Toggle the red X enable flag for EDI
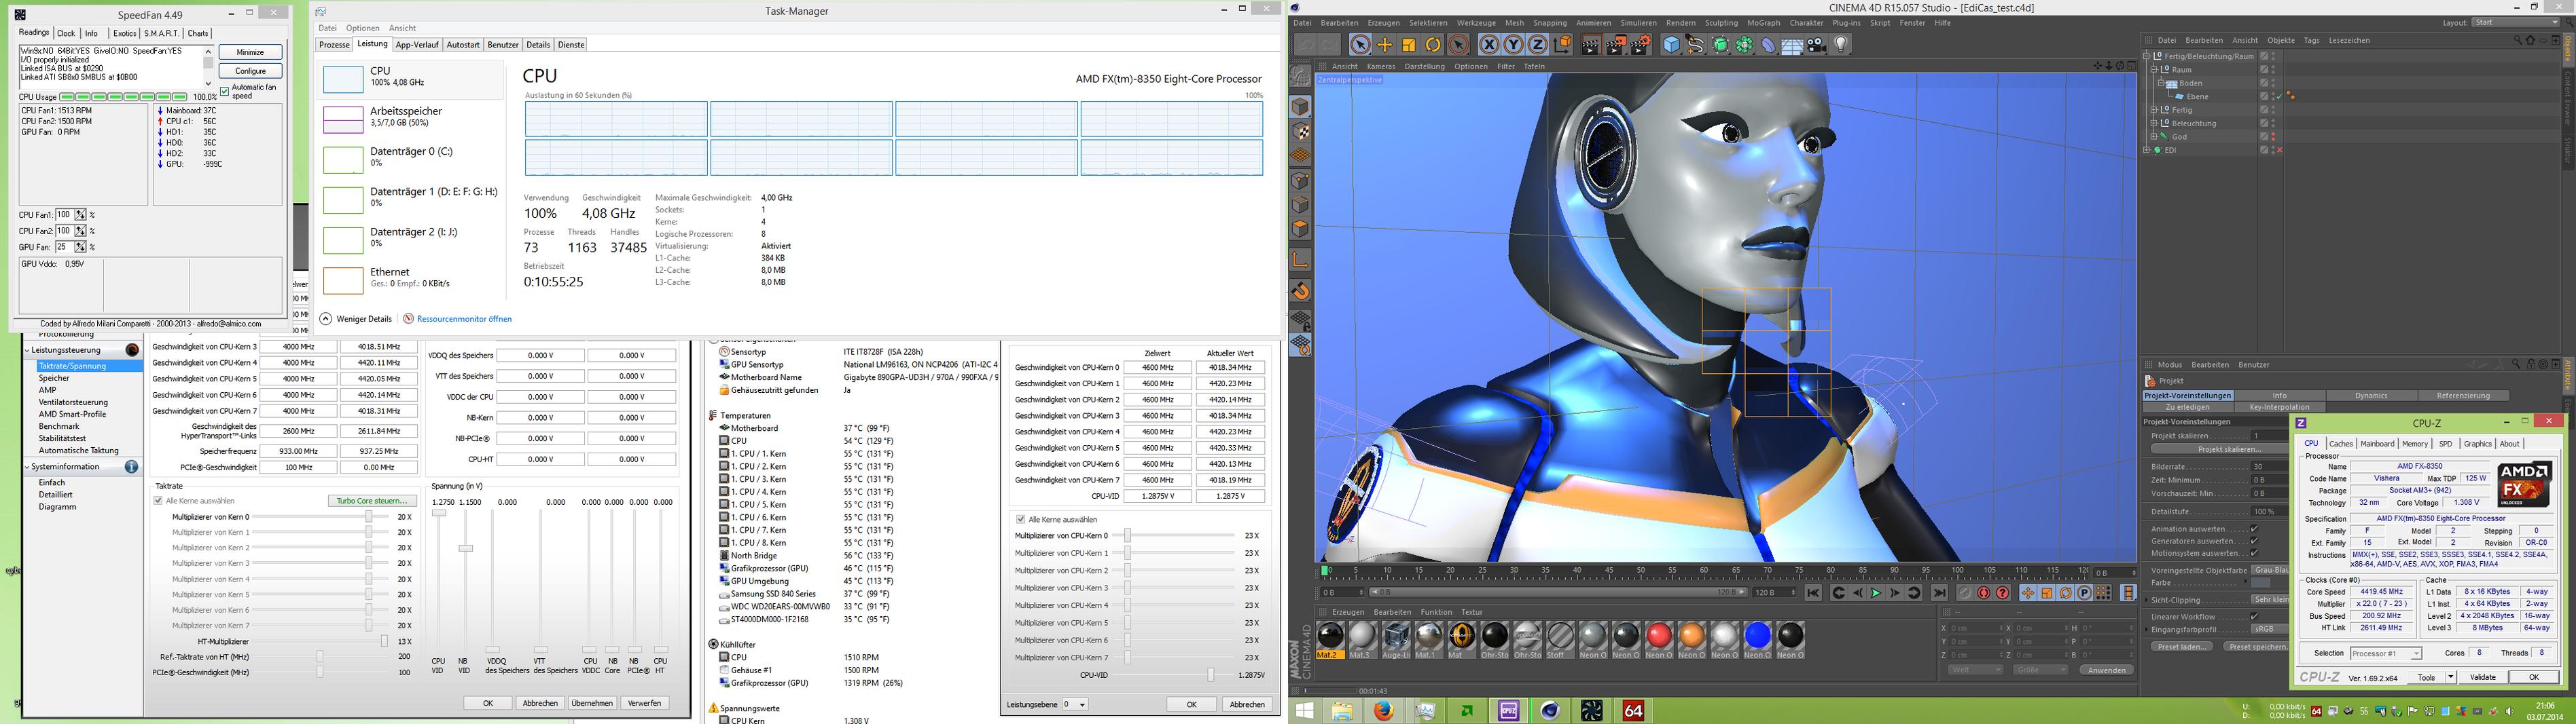Screen dimensions: 2576x724 [2279, 150]
